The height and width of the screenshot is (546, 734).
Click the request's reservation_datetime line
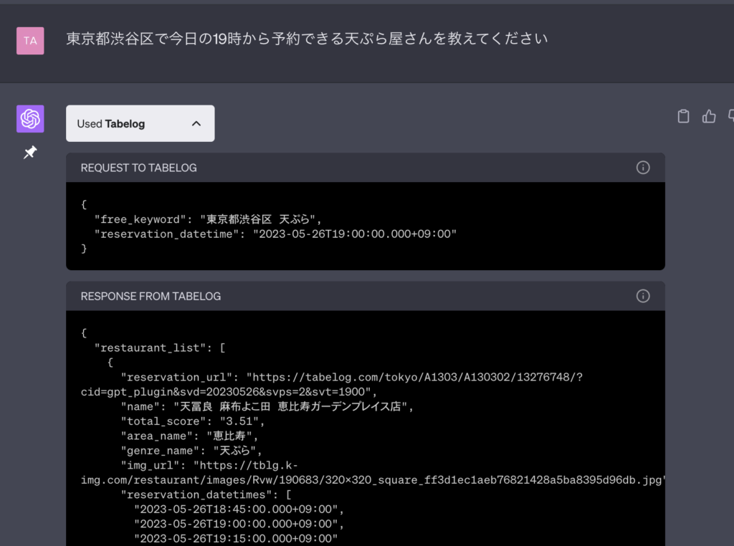point(275,234)
